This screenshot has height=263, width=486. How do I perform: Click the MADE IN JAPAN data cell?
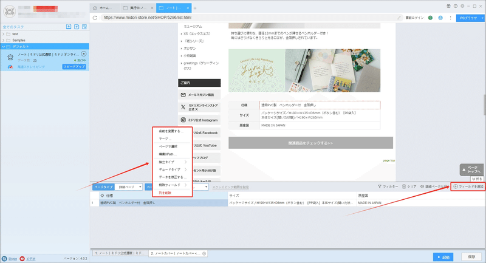tap(421, 203)
